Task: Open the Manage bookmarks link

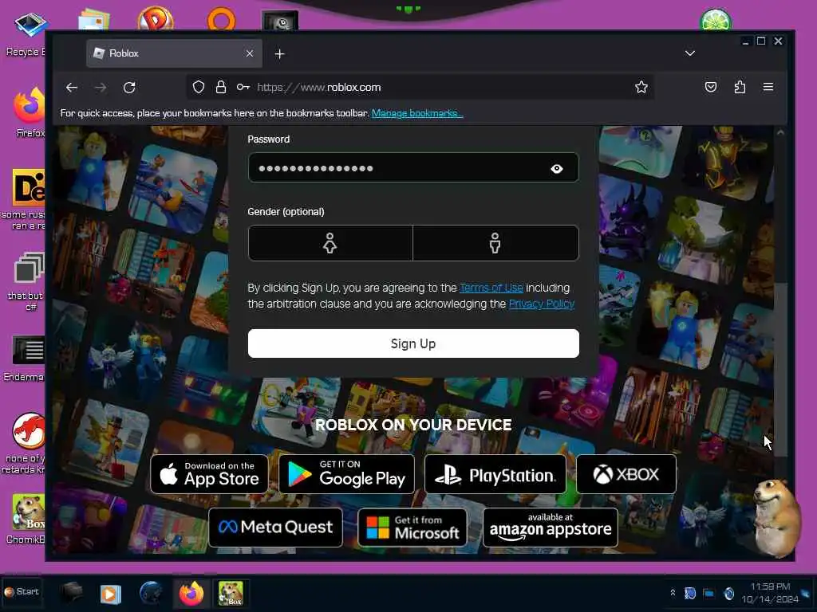Action: [x=417, y=113]
